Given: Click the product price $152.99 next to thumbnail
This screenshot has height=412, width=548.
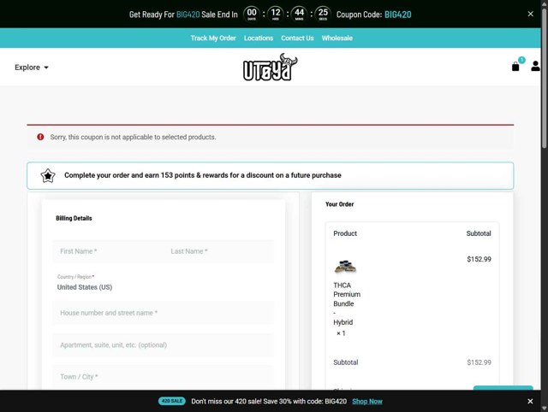Looking at the screenshot, I should [x=479, y=259].
